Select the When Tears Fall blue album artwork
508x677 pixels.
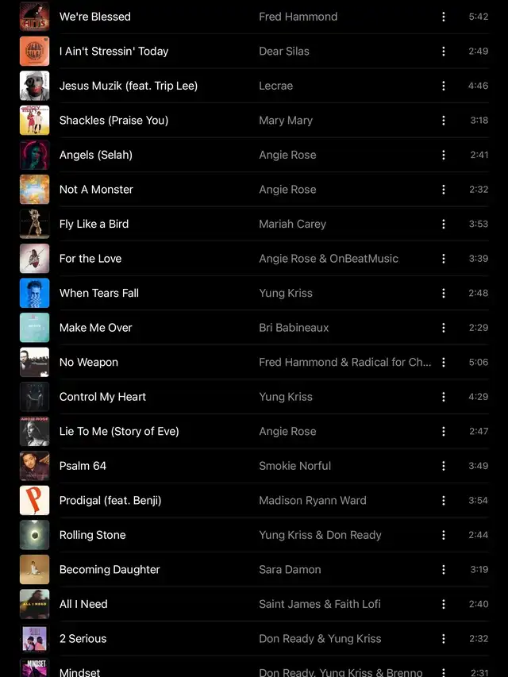[35, 293]
